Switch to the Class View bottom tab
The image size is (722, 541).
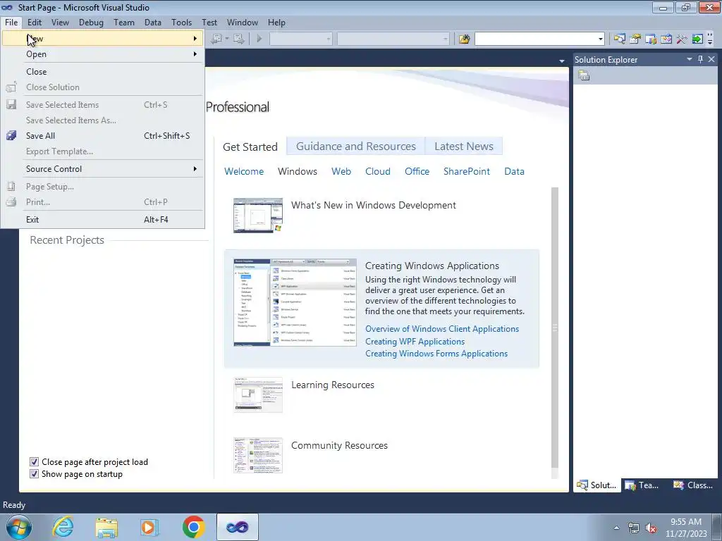pyautogui.click(x=693, y=485)
